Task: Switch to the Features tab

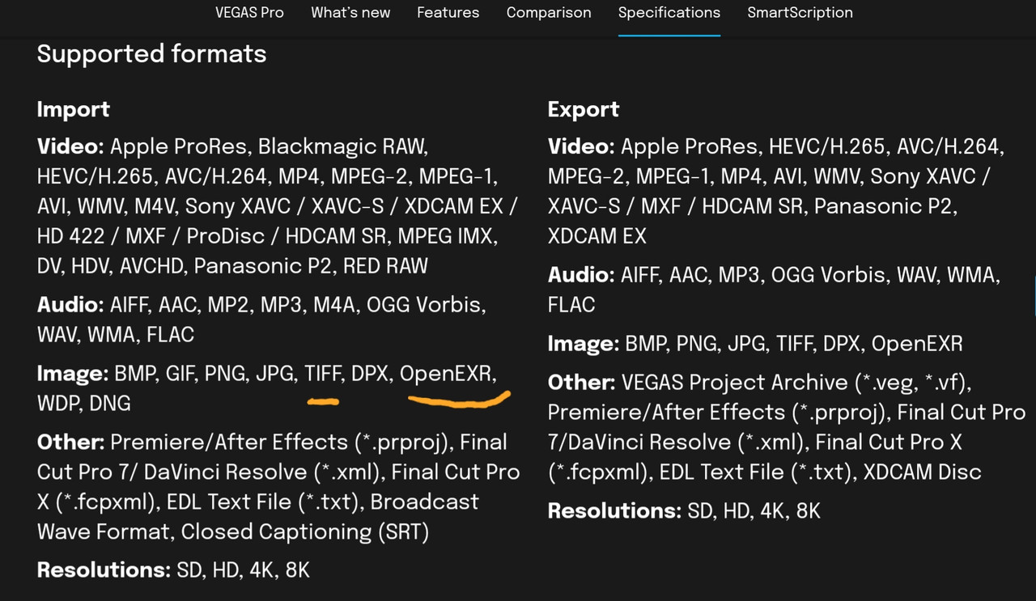Action: [x=448, y=13]
